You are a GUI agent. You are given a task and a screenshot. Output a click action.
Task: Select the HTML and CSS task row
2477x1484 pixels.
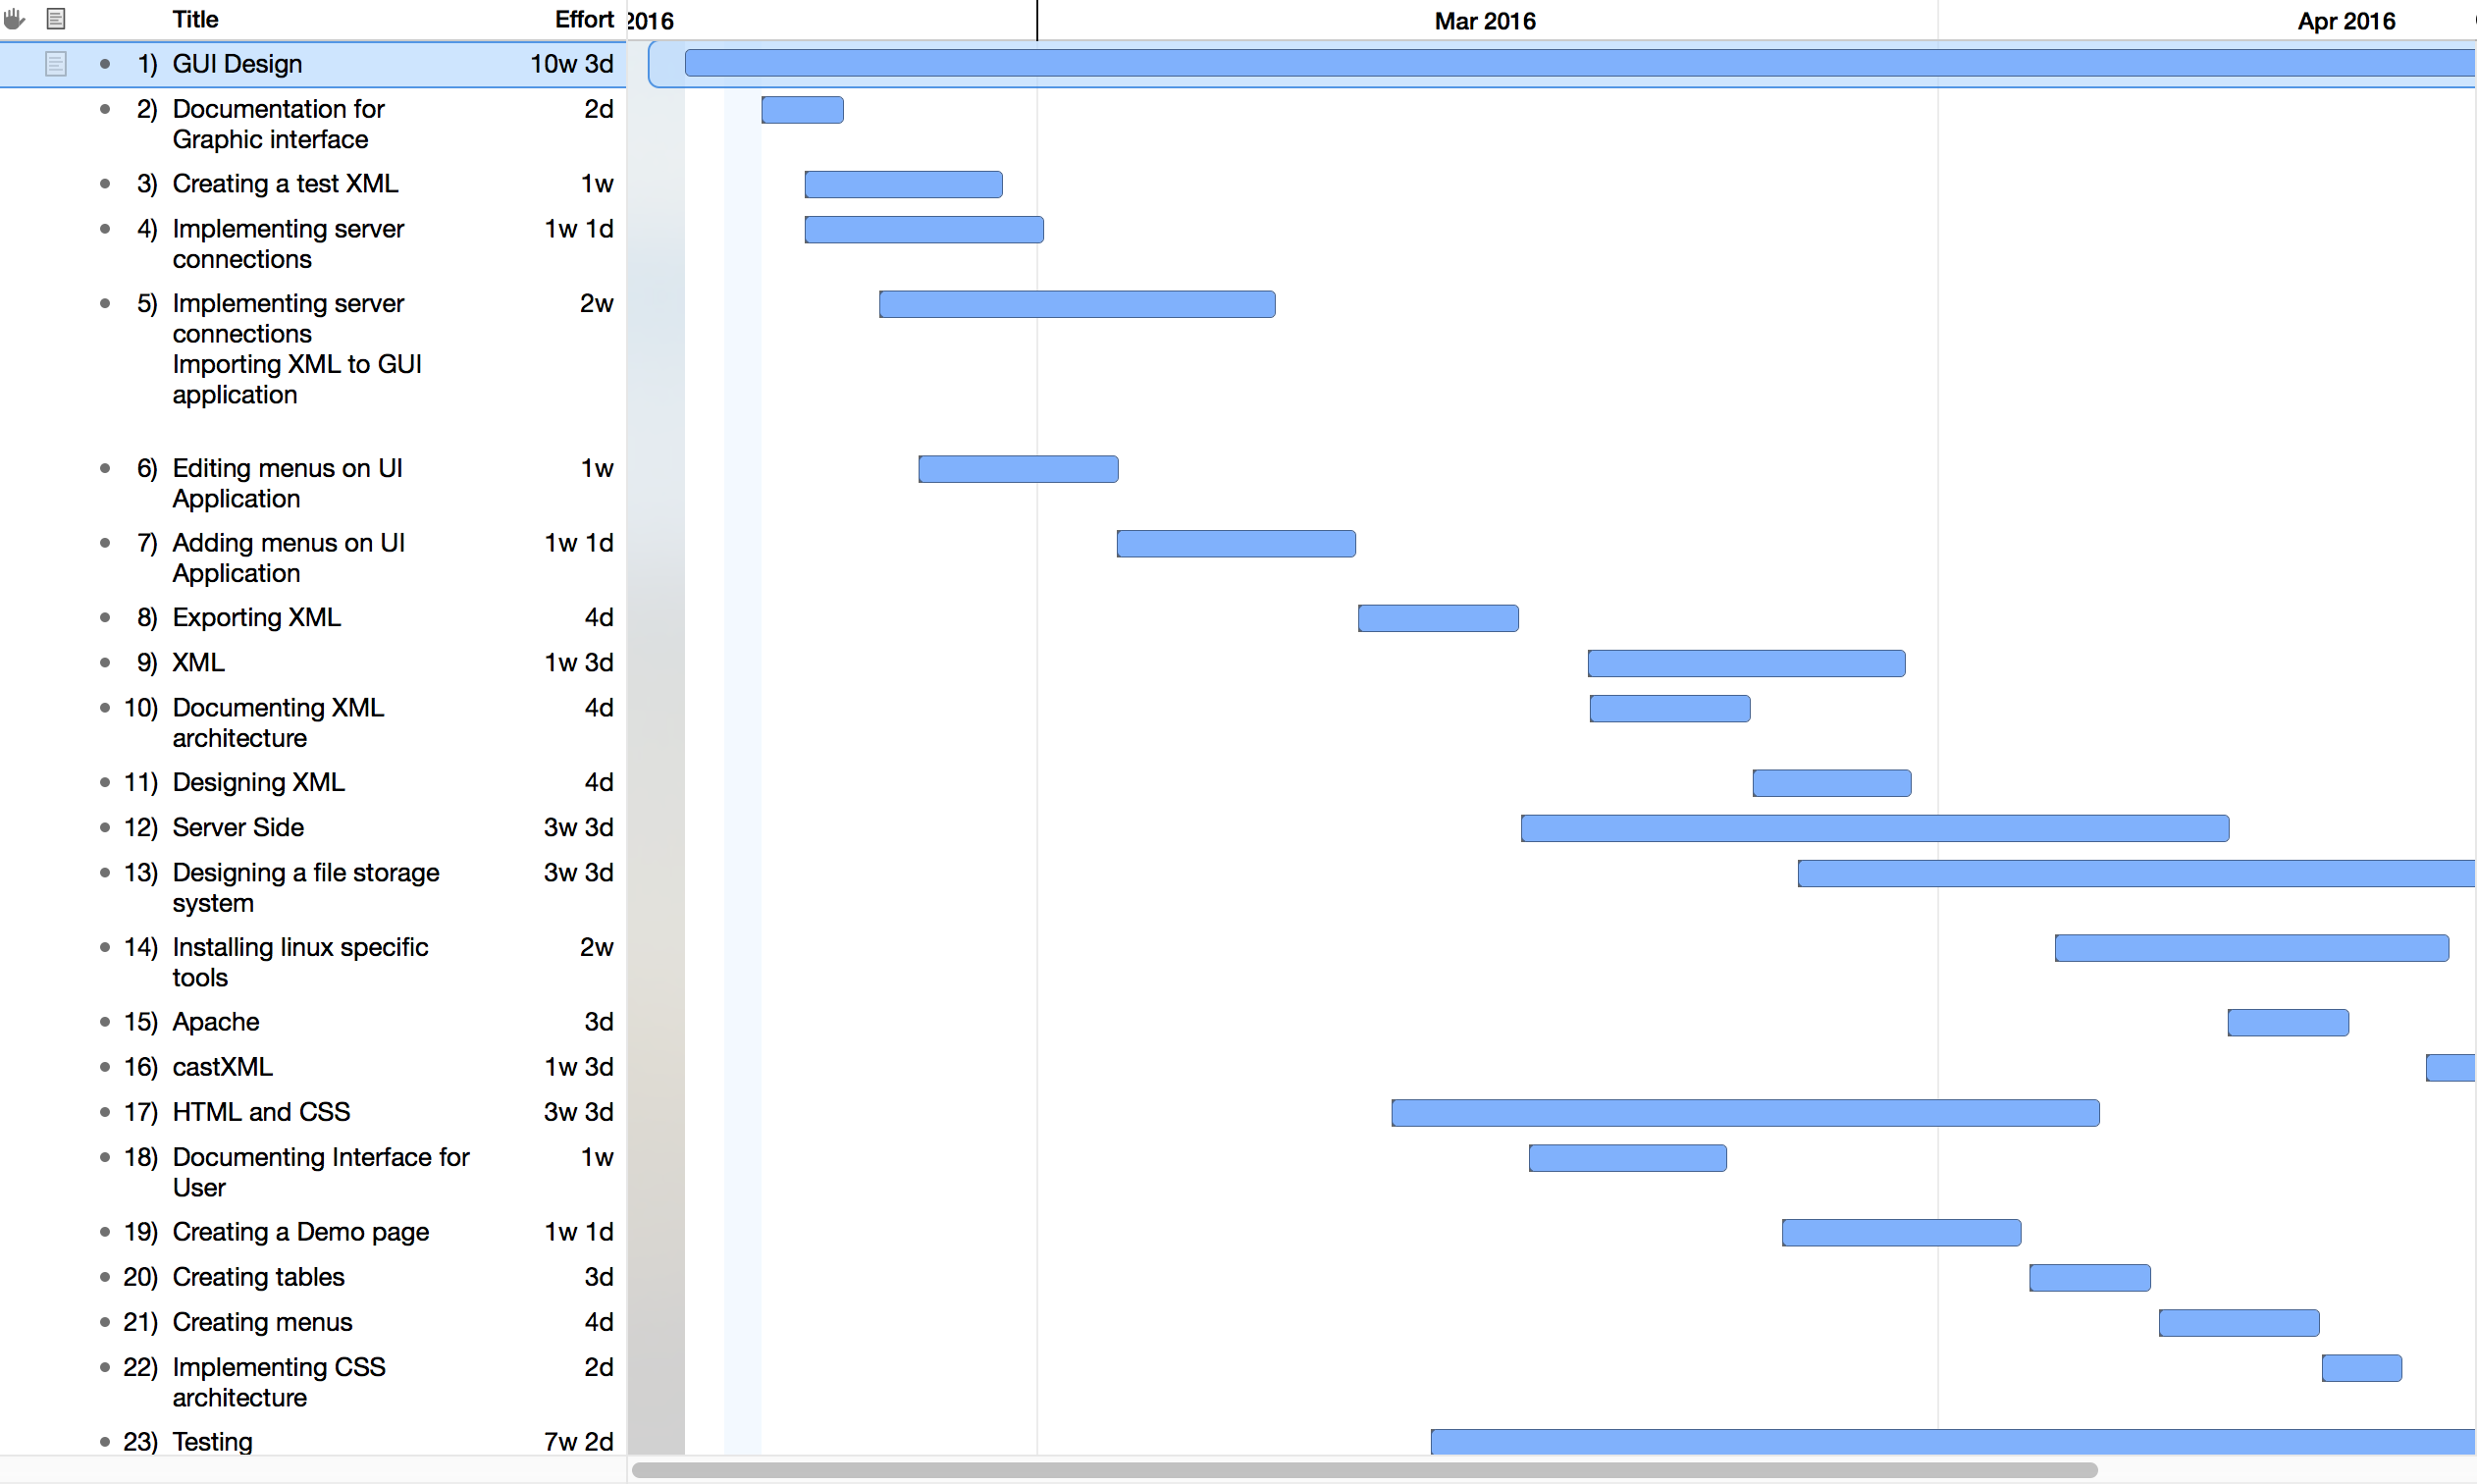[x=261, y=1112]
